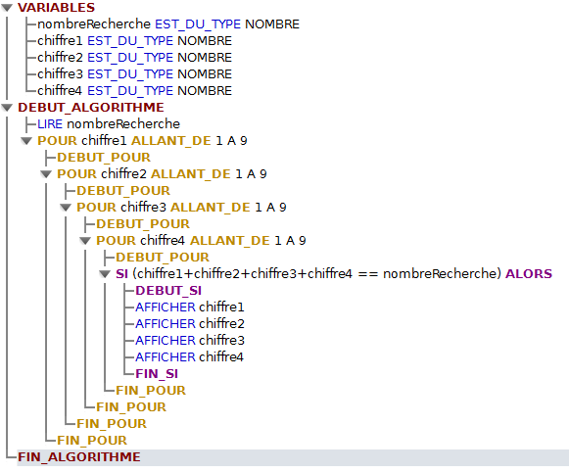Select the AFFICHER chiffre1 instruction
This screenshot has width=569, height=473.
(190, 307)
